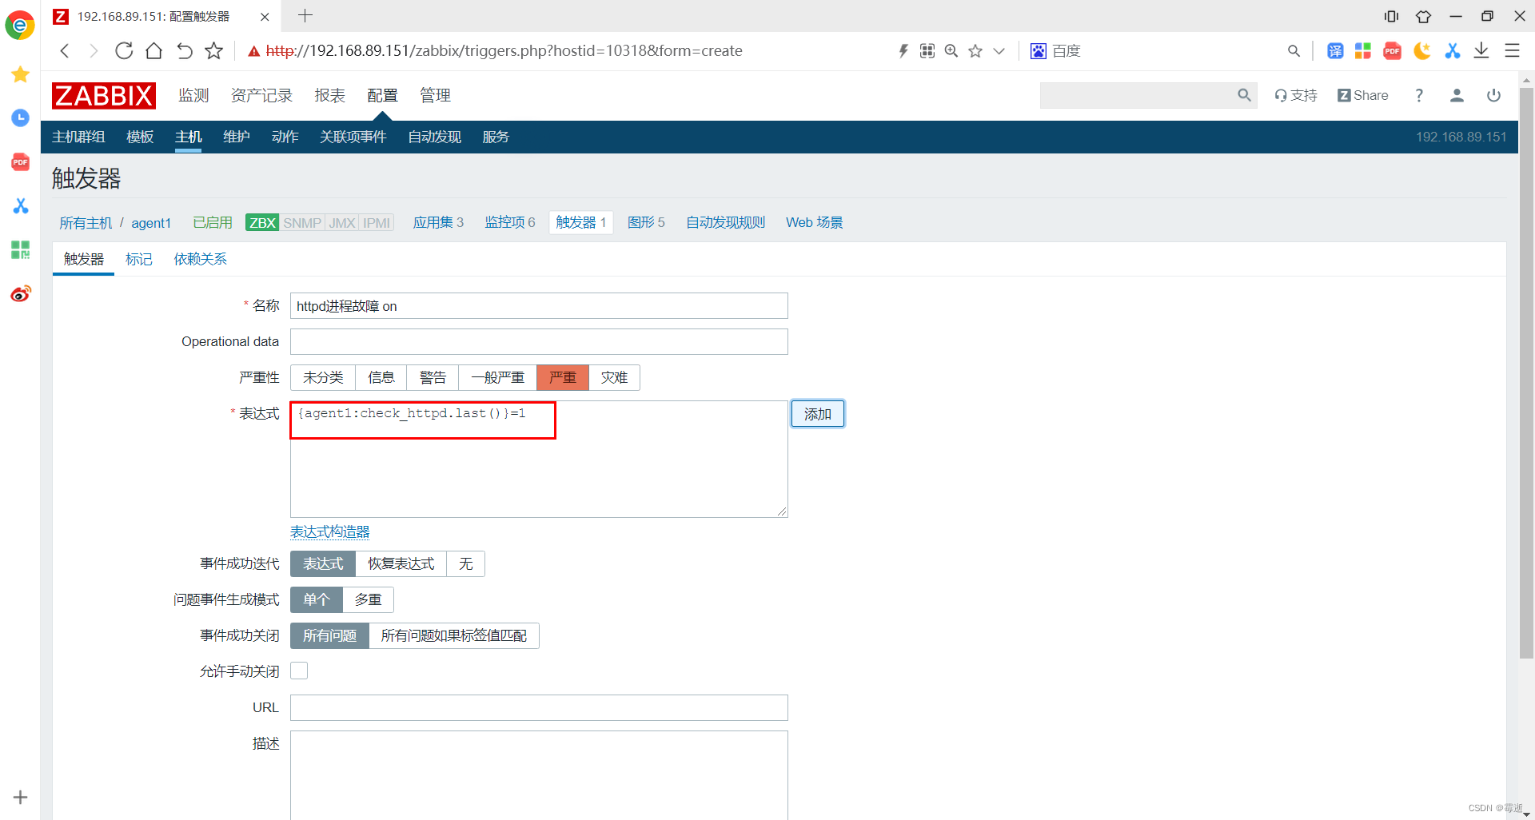
Task: Open the 报表 main menu
Action: [329, 95]
